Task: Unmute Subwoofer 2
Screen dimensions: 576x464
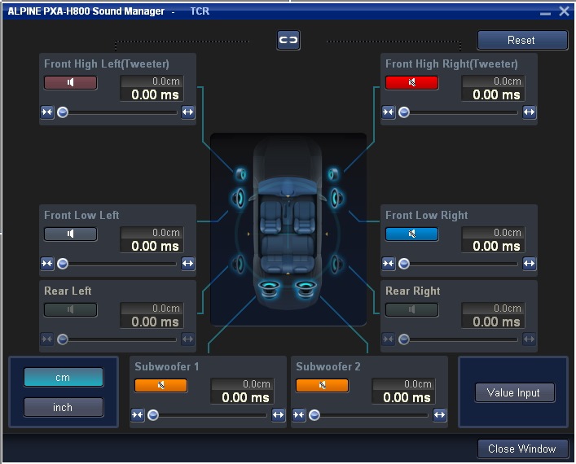Action: (322, 385)
